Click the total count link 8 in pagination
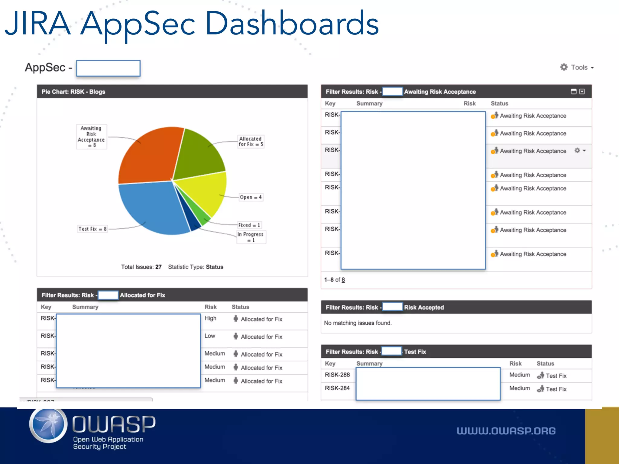 (343, 280)
